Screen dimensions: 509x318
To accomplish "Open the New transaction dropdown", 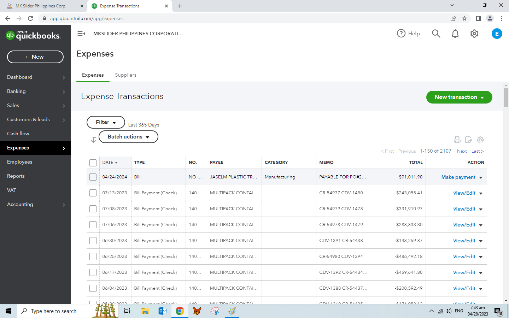I will coord(459,97).
